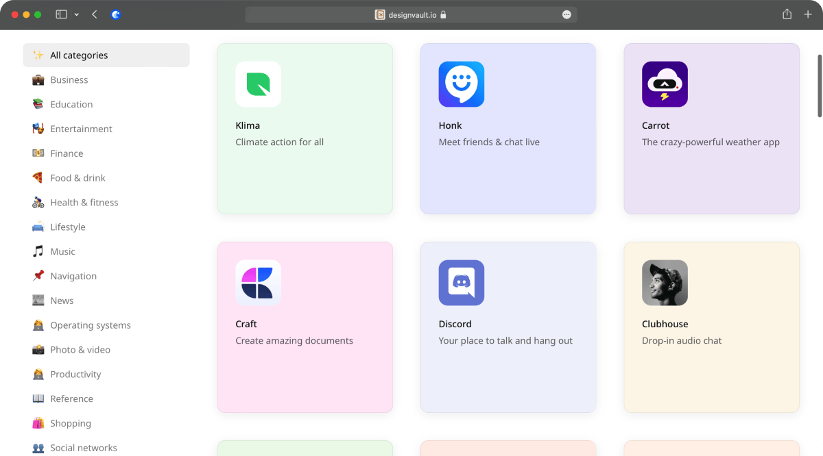Select All categories in the sidebar
This screenshot has width=823, height=456.
(x=106, y=55)
